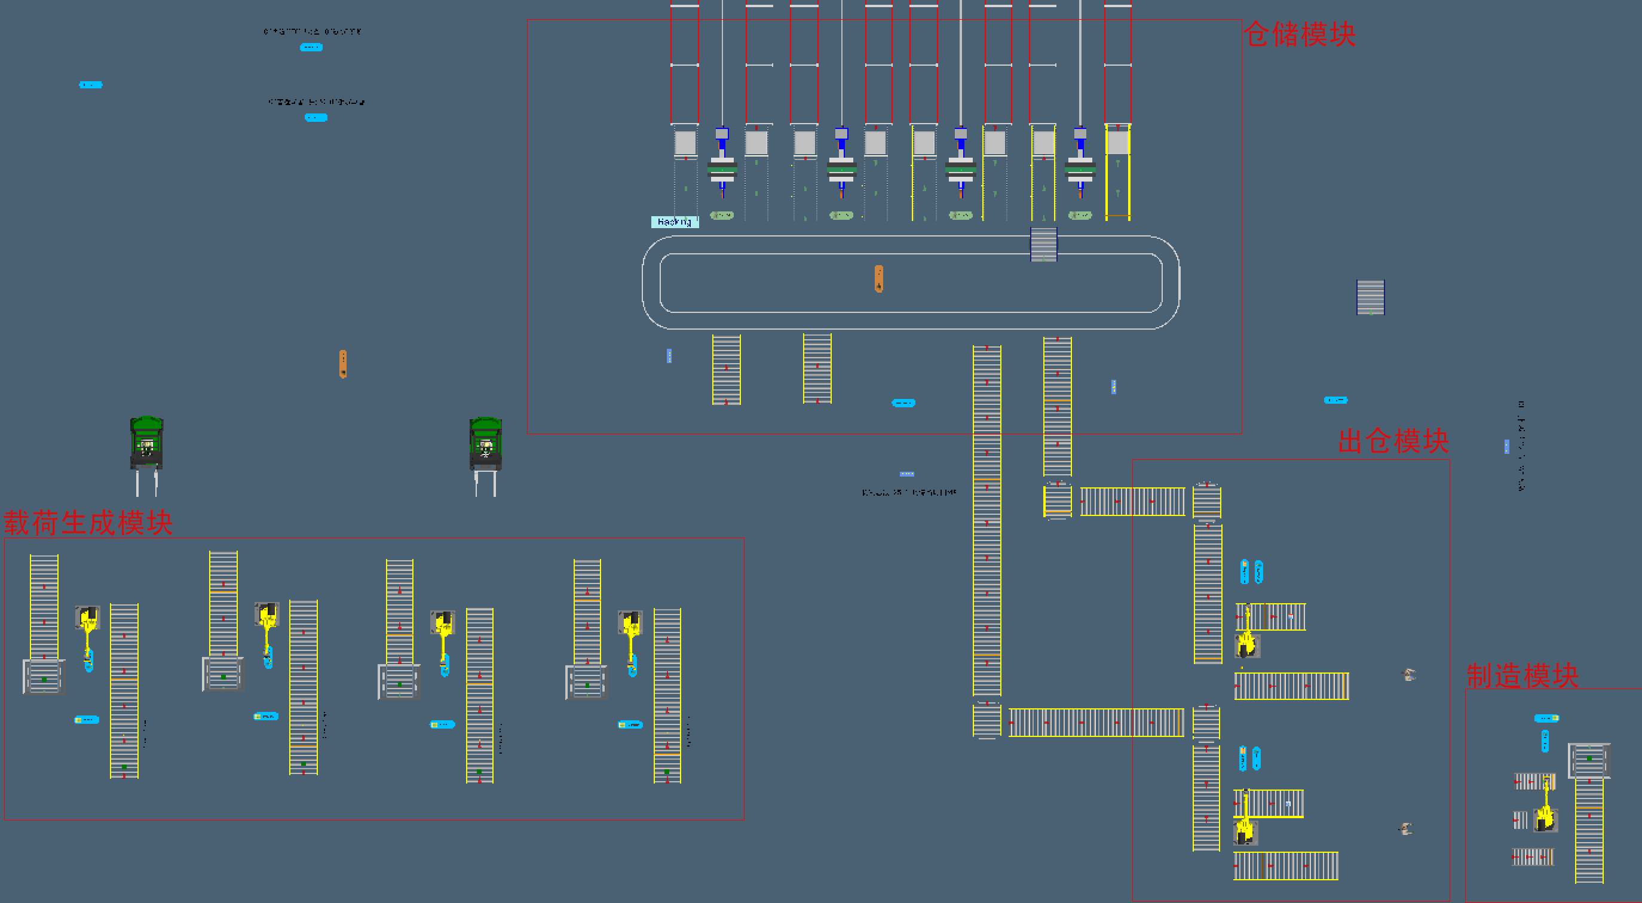Select orange object inside the oval conveyor loop

click(879, 278)
